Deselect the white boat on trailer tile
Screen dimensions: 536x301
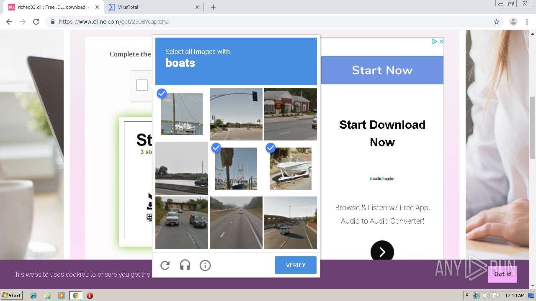(291, 168)
